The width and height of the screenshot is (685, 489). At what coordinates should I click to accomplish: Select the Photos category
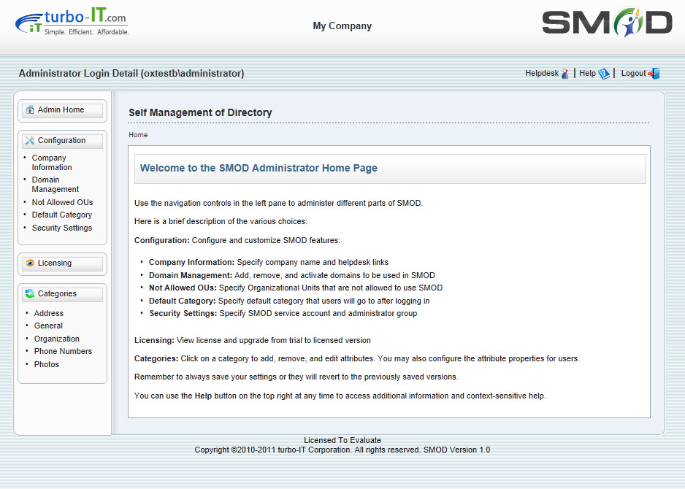46,364
